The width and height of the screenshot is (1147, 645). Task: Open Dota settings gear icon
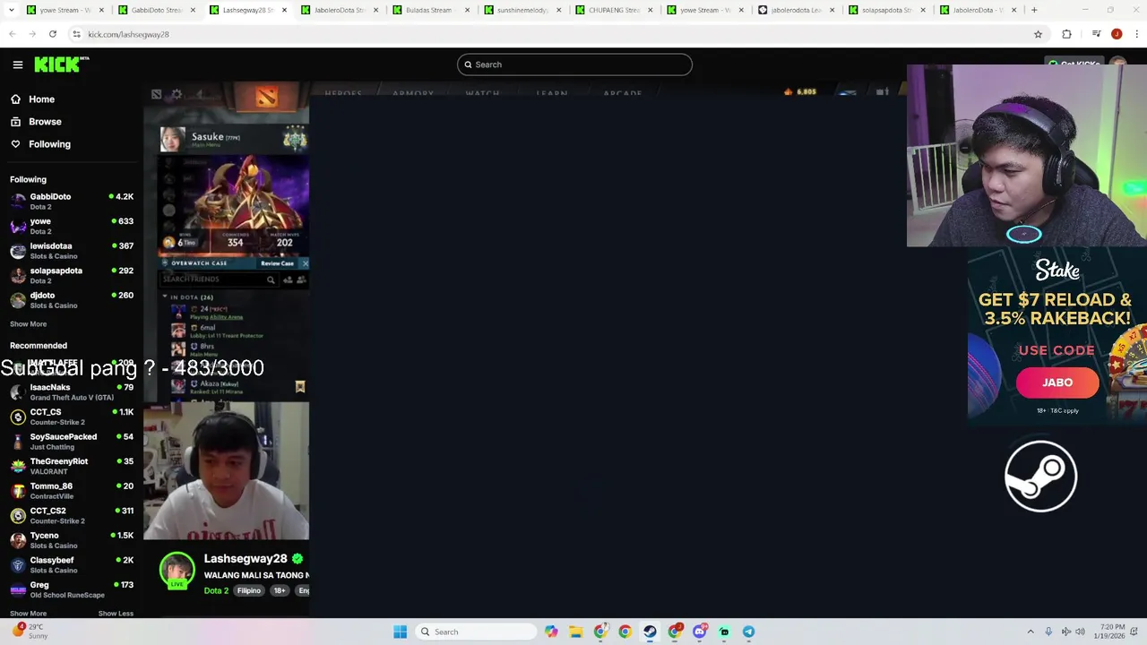click(177, 94)
